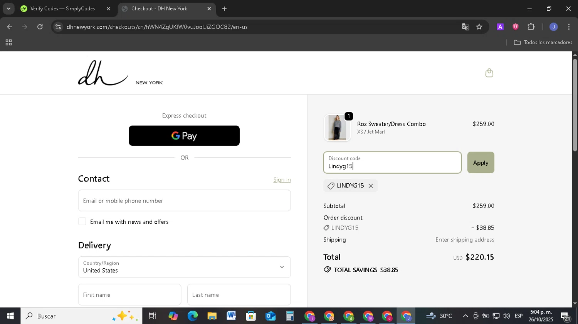Open the uBlock shield extension icon
This screenshot has height=324, width=578.
[x=516, y=27]
